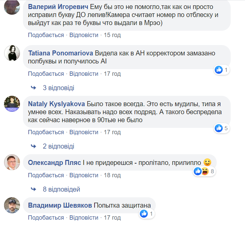The image size is (245, 226).
Task: Open Tatiana Ponomariova's profile picture
Action: coord(12,53)
